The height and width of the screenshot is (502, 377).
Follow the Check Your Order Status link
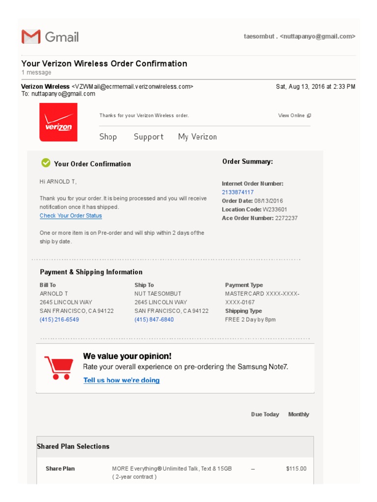71,216
